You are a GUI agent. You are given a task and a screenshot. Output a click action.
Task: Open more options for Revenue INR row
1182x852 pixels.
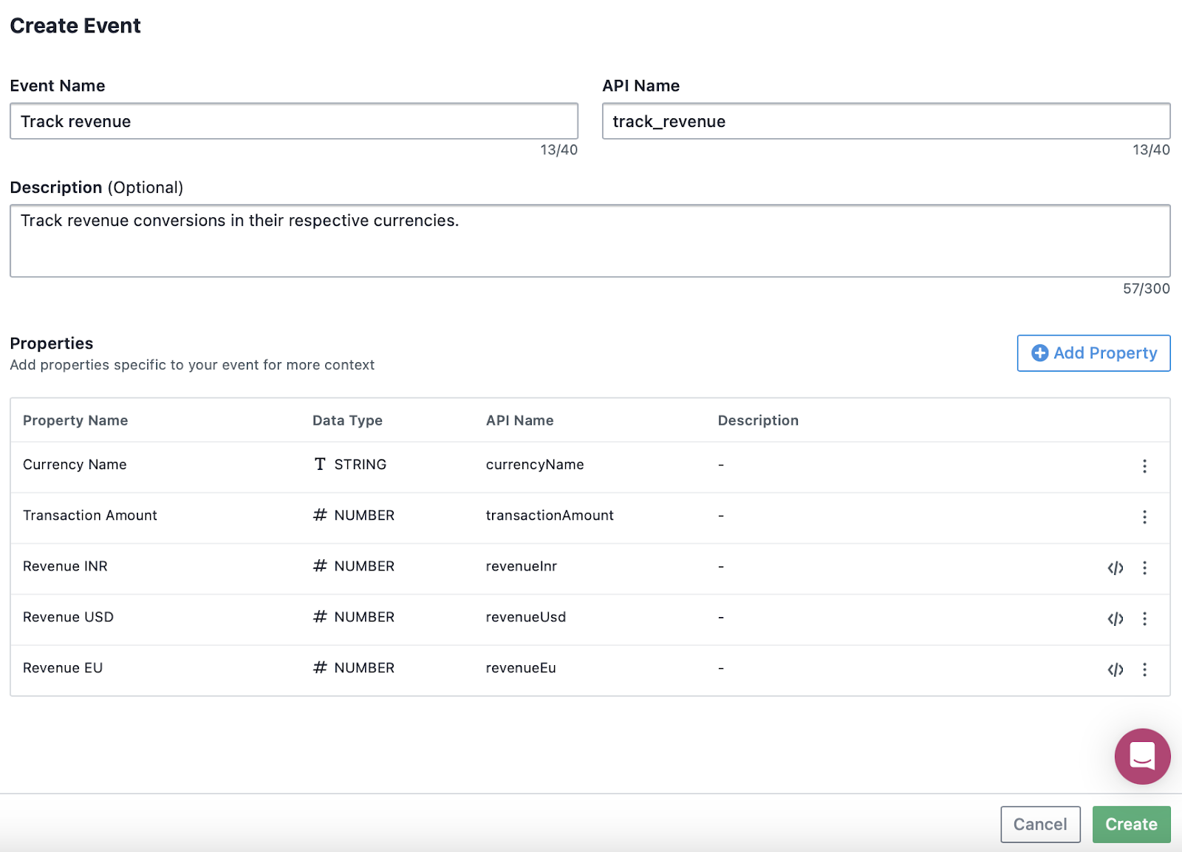coord(1144,568)
